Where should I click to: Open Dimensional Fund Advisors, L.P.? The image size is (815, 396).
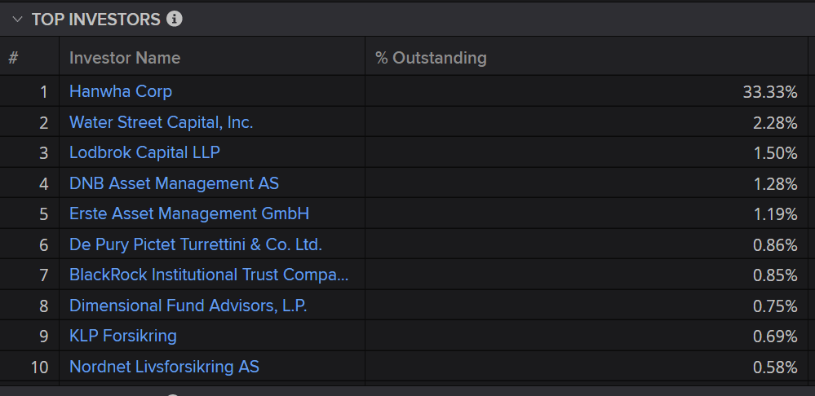coord(188,306)
